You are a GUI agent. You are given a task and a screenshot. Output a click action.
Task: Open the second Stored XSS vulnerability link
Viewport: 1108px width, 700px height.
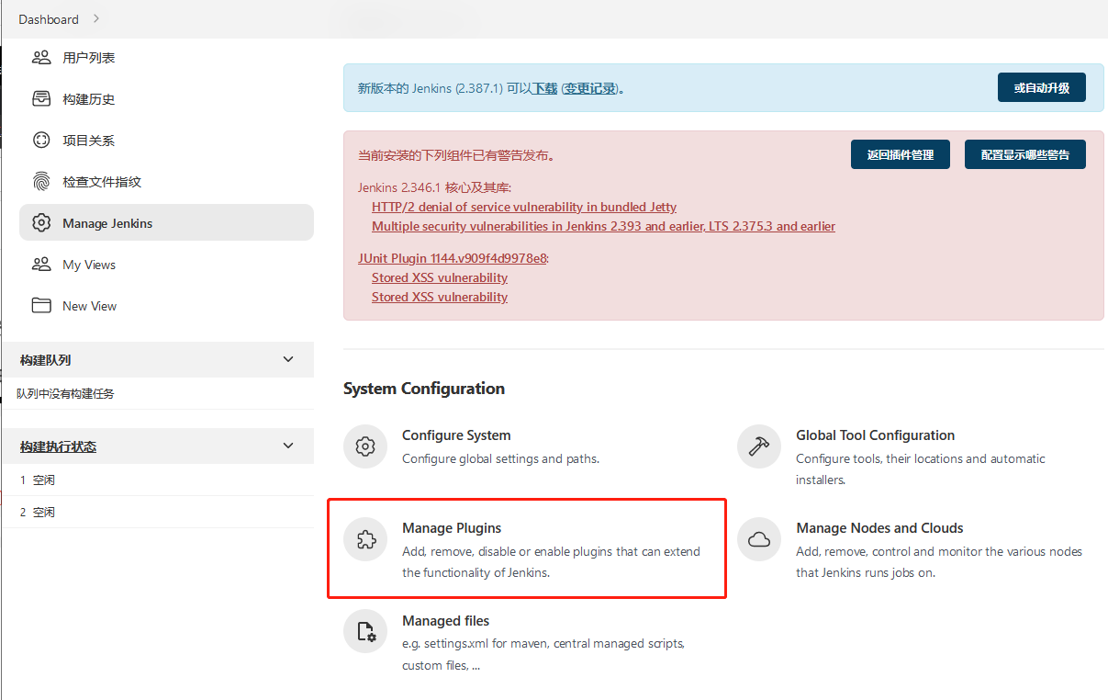click(440, 297)
